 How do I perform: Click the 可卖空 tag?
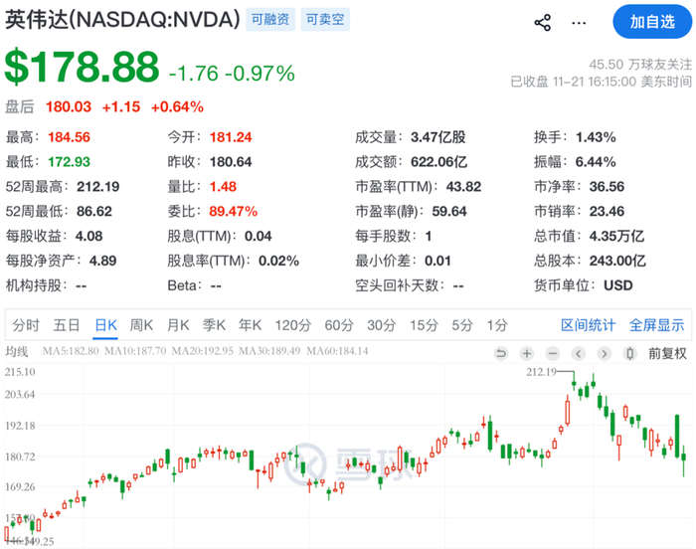point(325,19)
